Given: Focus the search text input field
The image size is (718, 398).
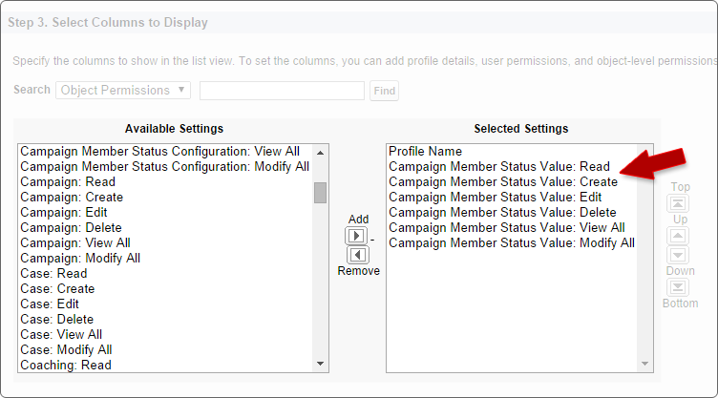Looking at the screenshot, I should point(282,91).
